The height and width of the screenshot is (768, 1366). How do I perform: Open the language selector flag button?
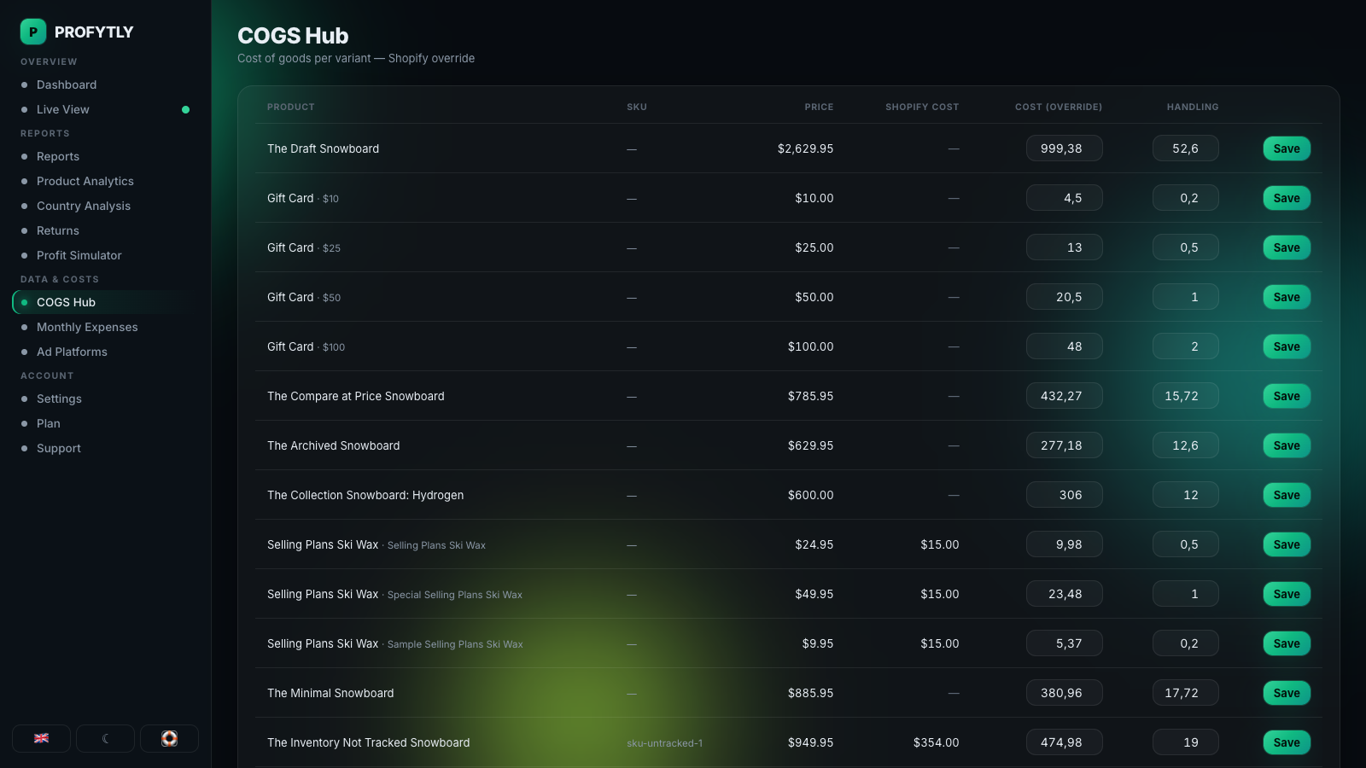click(x=41, y=738)
